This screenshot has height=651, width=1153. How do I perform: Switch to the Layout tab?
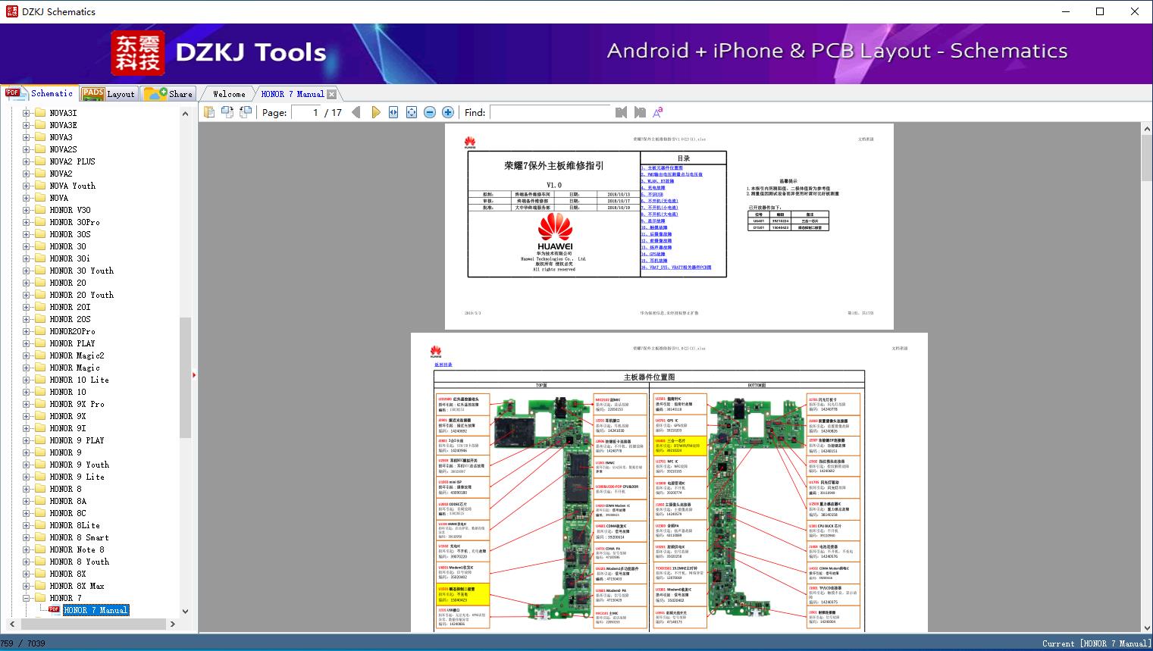[x=108, y=94]
